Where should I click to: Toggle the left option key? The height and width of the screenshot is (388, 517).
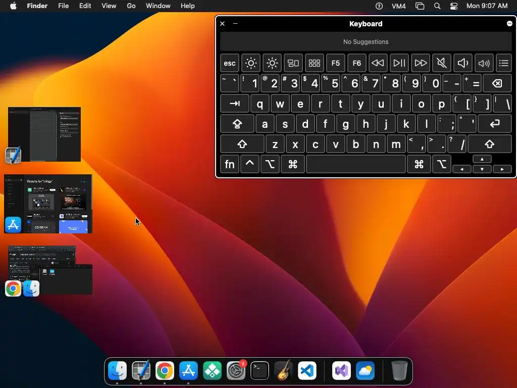point(270,164)
